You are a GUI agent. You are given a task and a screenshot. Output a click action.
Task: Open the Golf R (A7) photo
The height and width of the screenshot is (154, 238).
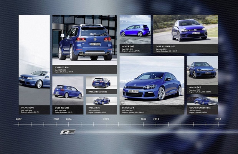202,70
